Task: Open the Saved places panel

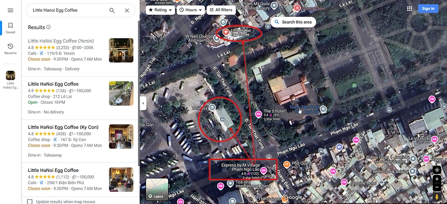Action: pyautogui.click(x=10, y=28)
